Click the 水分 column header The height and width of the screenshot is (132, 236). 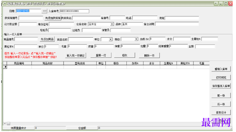(151, 63)
